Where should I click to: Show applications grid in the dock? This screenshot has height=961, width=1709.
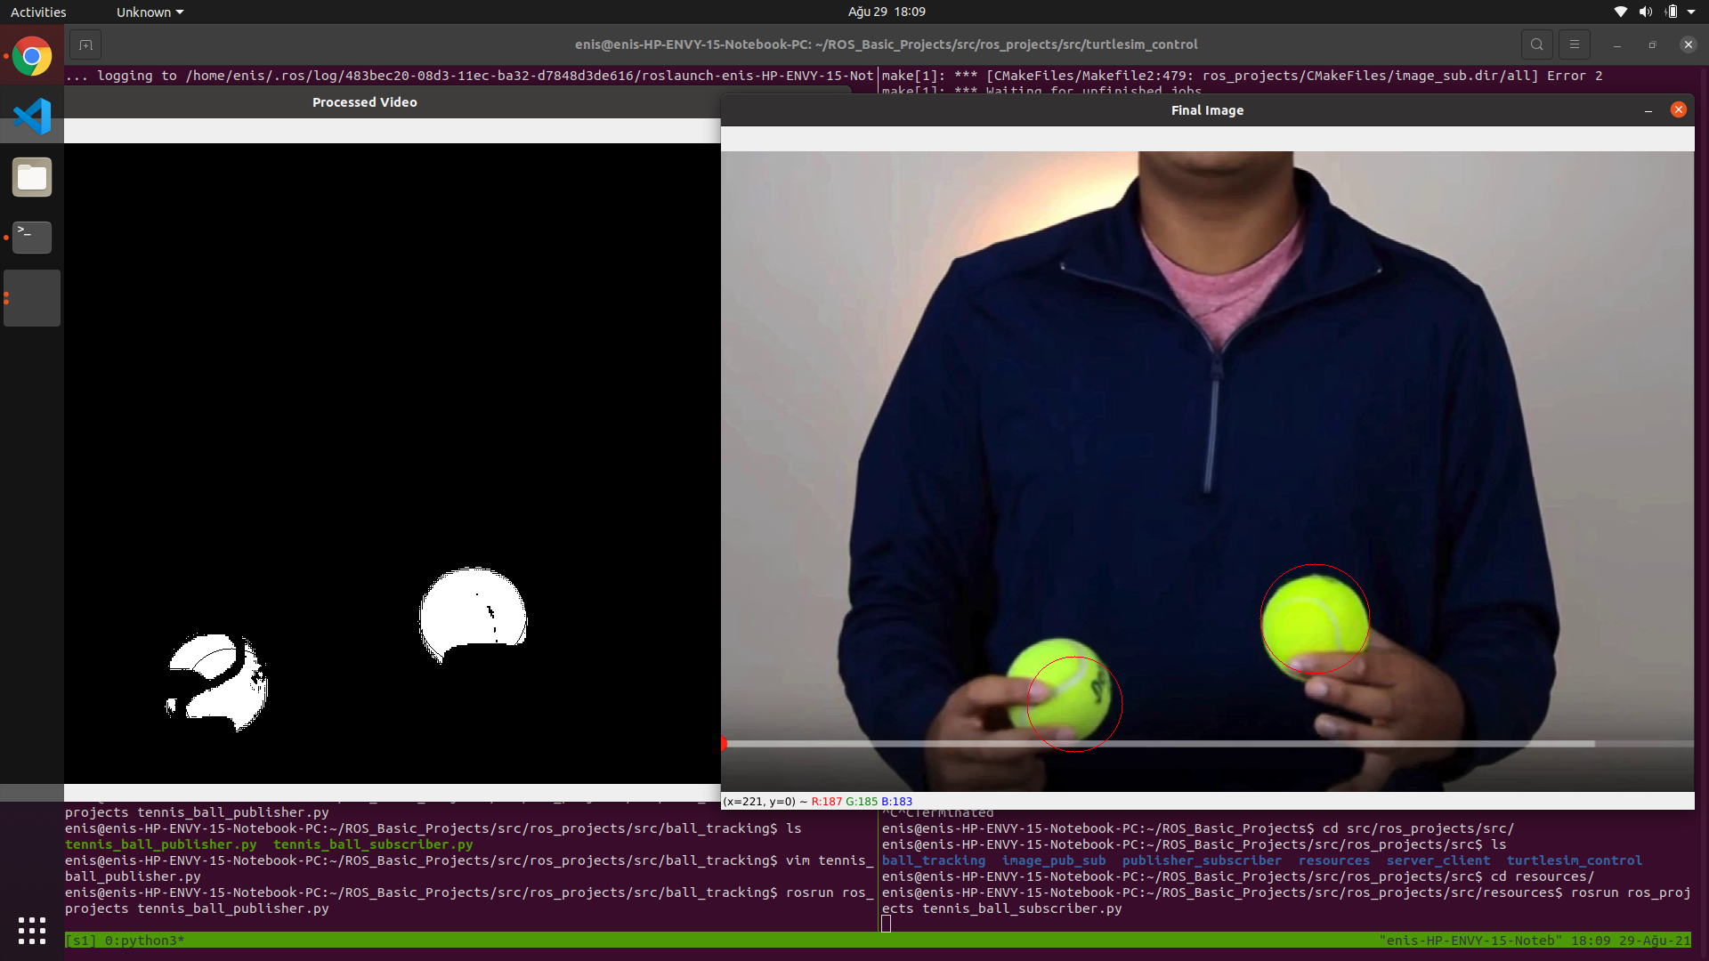32,931
